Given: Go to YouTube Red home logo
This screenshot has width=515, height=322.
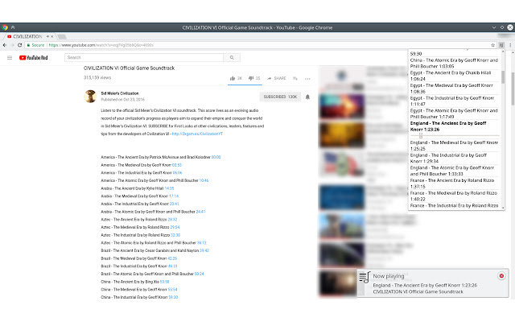Looking at the screenshot, I should (x=34, y=57).
